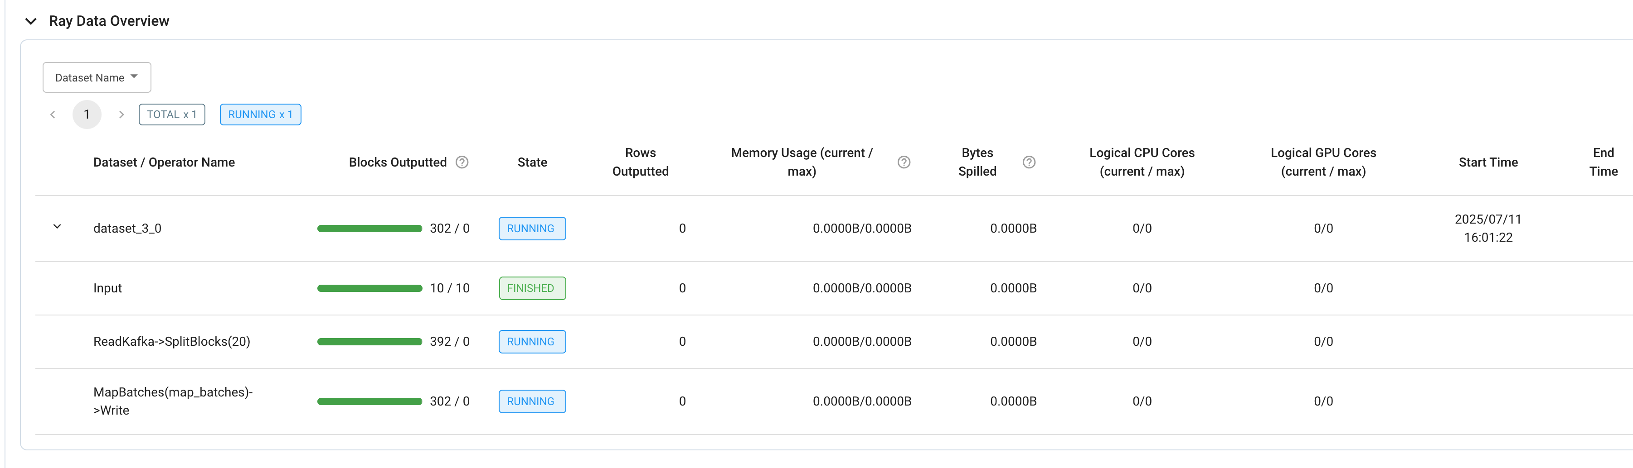The height and width of the screenshot is (468, 1633).
Task: Click the Blocks Outputted help icon
Action: tap(462, 162)
